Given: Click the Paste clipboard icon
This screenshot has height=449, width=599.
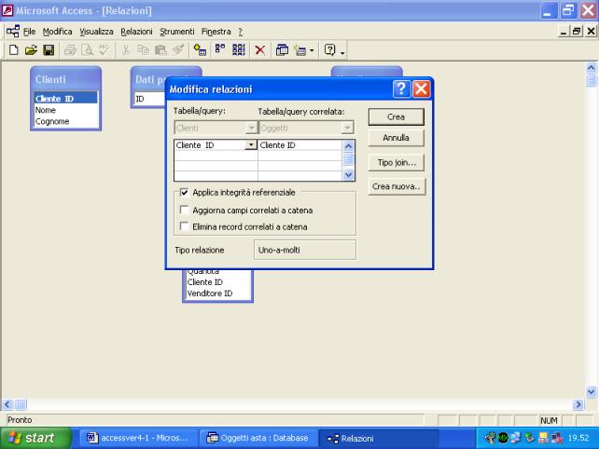Looking at the screenshot, I should tap(160, 50).
